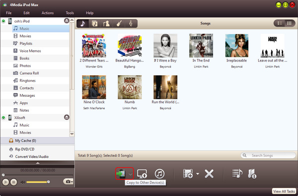The image size is (298, 196).
Task: Select Nine O'Clock Seth MacFarlane thumbnail
Action: [x=94, y=87]
